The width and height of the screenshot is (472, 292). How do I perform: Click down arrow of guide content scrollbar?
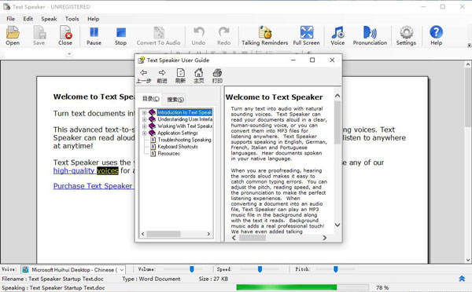337,224
